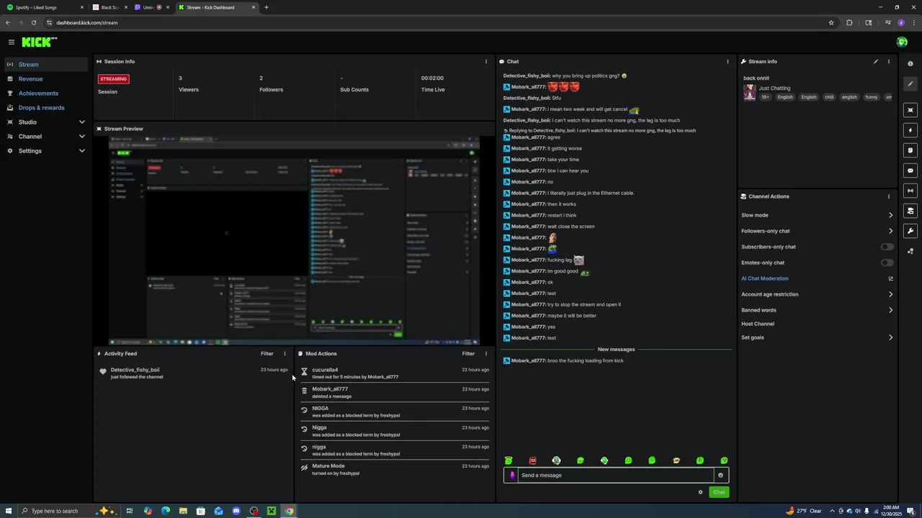The height and width of the screenshot is (518, 922).
Task: Open a new browser tab
Action: (266, 7)
